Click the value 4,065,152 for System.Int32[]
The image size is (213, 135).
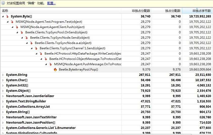pos(204,85)
